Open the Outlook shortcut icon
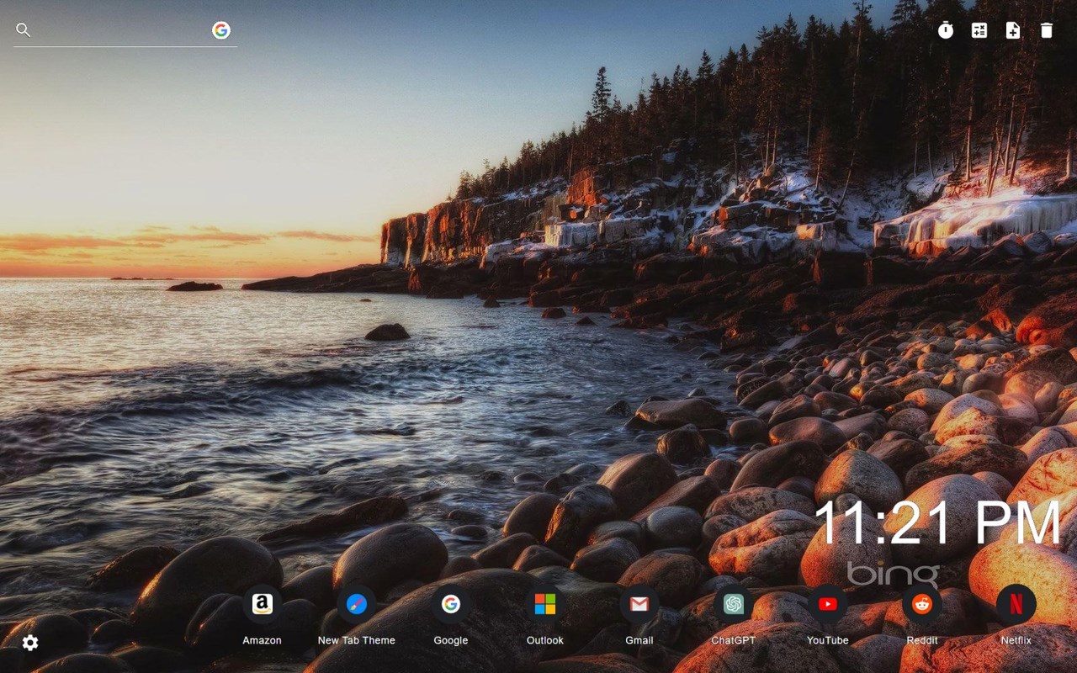The image size is (1077, 673). pyautogui.click(x=545, y=604)
